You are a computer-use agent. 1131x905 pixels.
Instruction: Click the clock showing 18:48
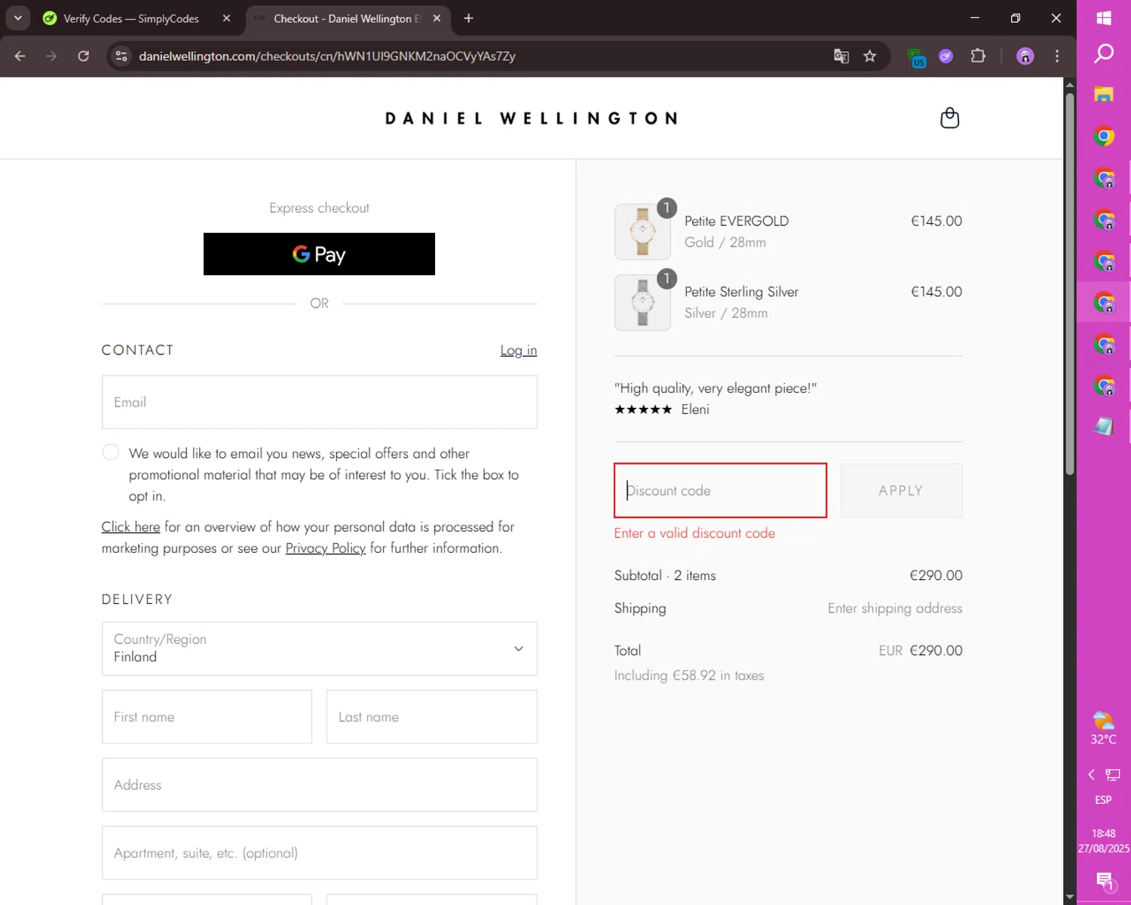pos(1103,833)
